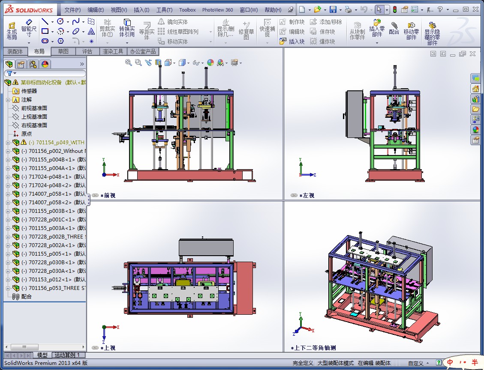
Task: Select the 原点 origin item
Action: [x=27, y=134]
